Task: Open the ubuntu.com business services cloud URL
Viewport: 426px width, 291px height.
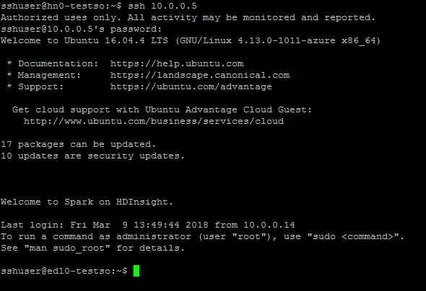Action: pyautogui.click(x=154, y=121)
